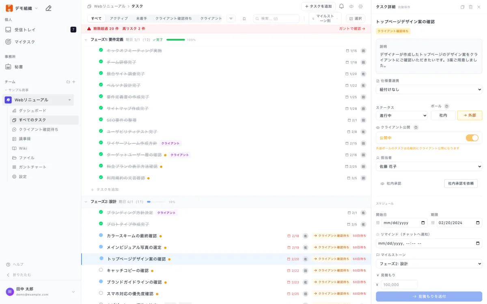Viewport: 487px width, 304px height.
Task: Toggle status circle of カラースキームの最終確認
Action: point(101,235)
